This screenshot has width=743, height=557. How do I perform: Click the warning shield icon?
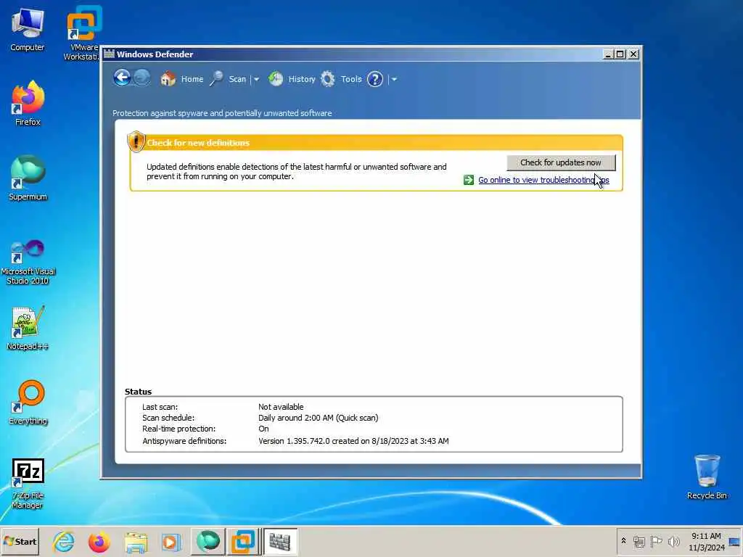click(136, 141)
